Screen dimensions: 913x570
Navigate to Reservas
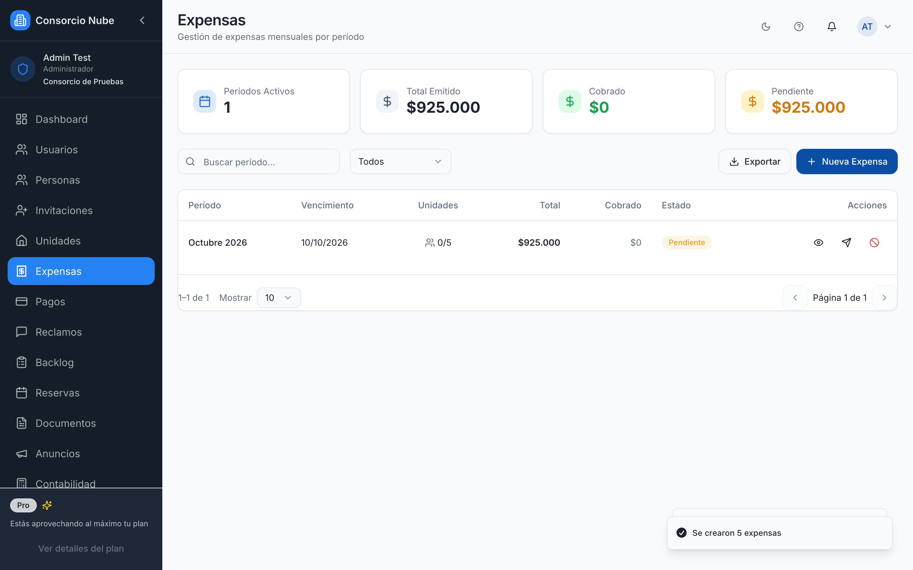coord(81,393)
